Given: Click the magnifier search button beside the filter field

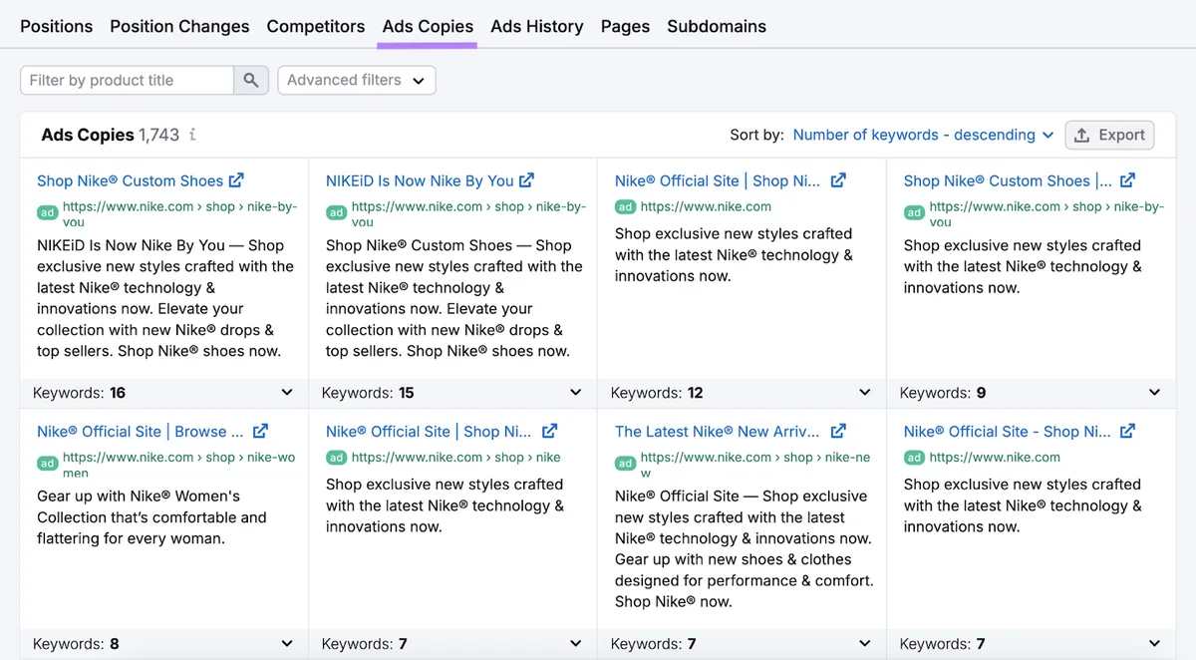Looking at the screenshot, I should click(x=251, y=81).
